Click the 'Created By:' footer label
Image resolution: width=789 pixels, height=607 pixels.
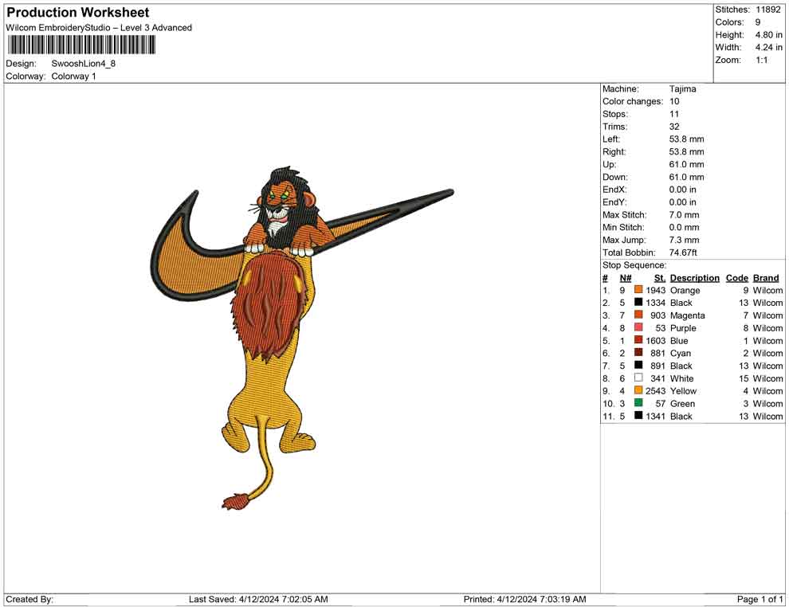coord(29,599)
